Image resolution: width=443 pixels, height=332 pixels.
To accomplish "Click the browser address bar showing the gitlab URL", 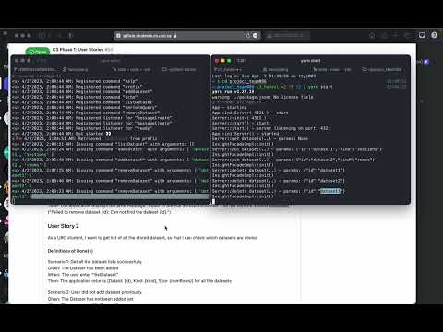I will pyautogui.click(x=187, y=36).
